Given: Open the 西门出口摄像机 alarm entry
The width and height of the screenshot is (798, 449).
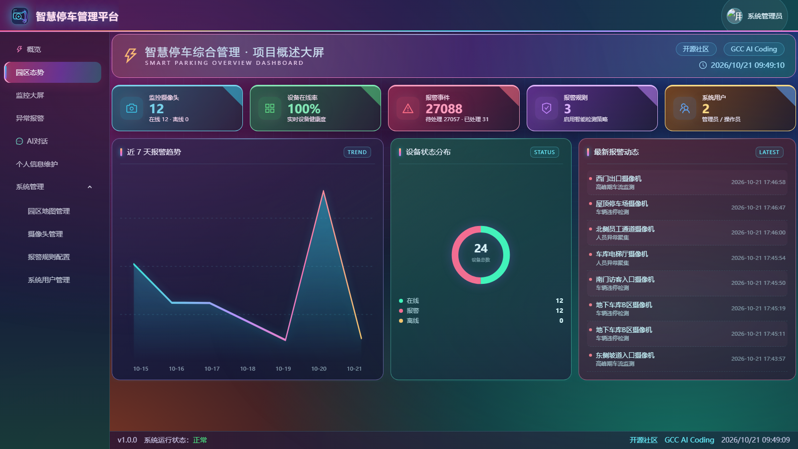Looking at the screenshot, I should click(x=687, y=183).
